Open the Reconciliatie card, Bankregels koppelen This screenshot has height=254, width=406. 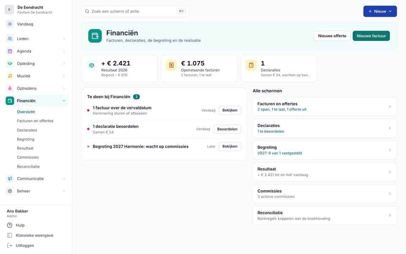pyautogui.click(x=325, y=215)
